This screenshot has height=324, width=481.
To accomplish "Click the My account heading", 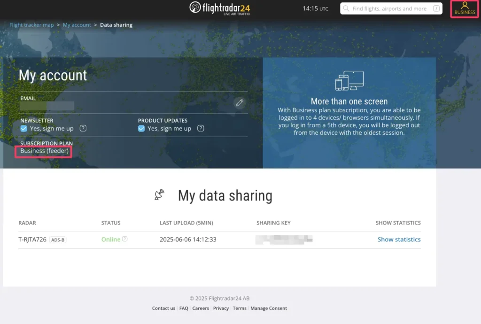I will (53, 76).
